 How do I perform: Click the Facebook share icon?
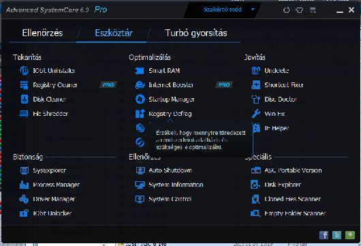(x=324, y=235)
